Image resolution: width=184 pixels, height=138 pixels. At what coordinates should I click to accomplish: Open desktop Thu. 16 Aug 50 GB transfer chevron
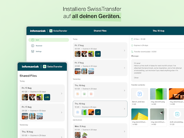pos(124,91)
